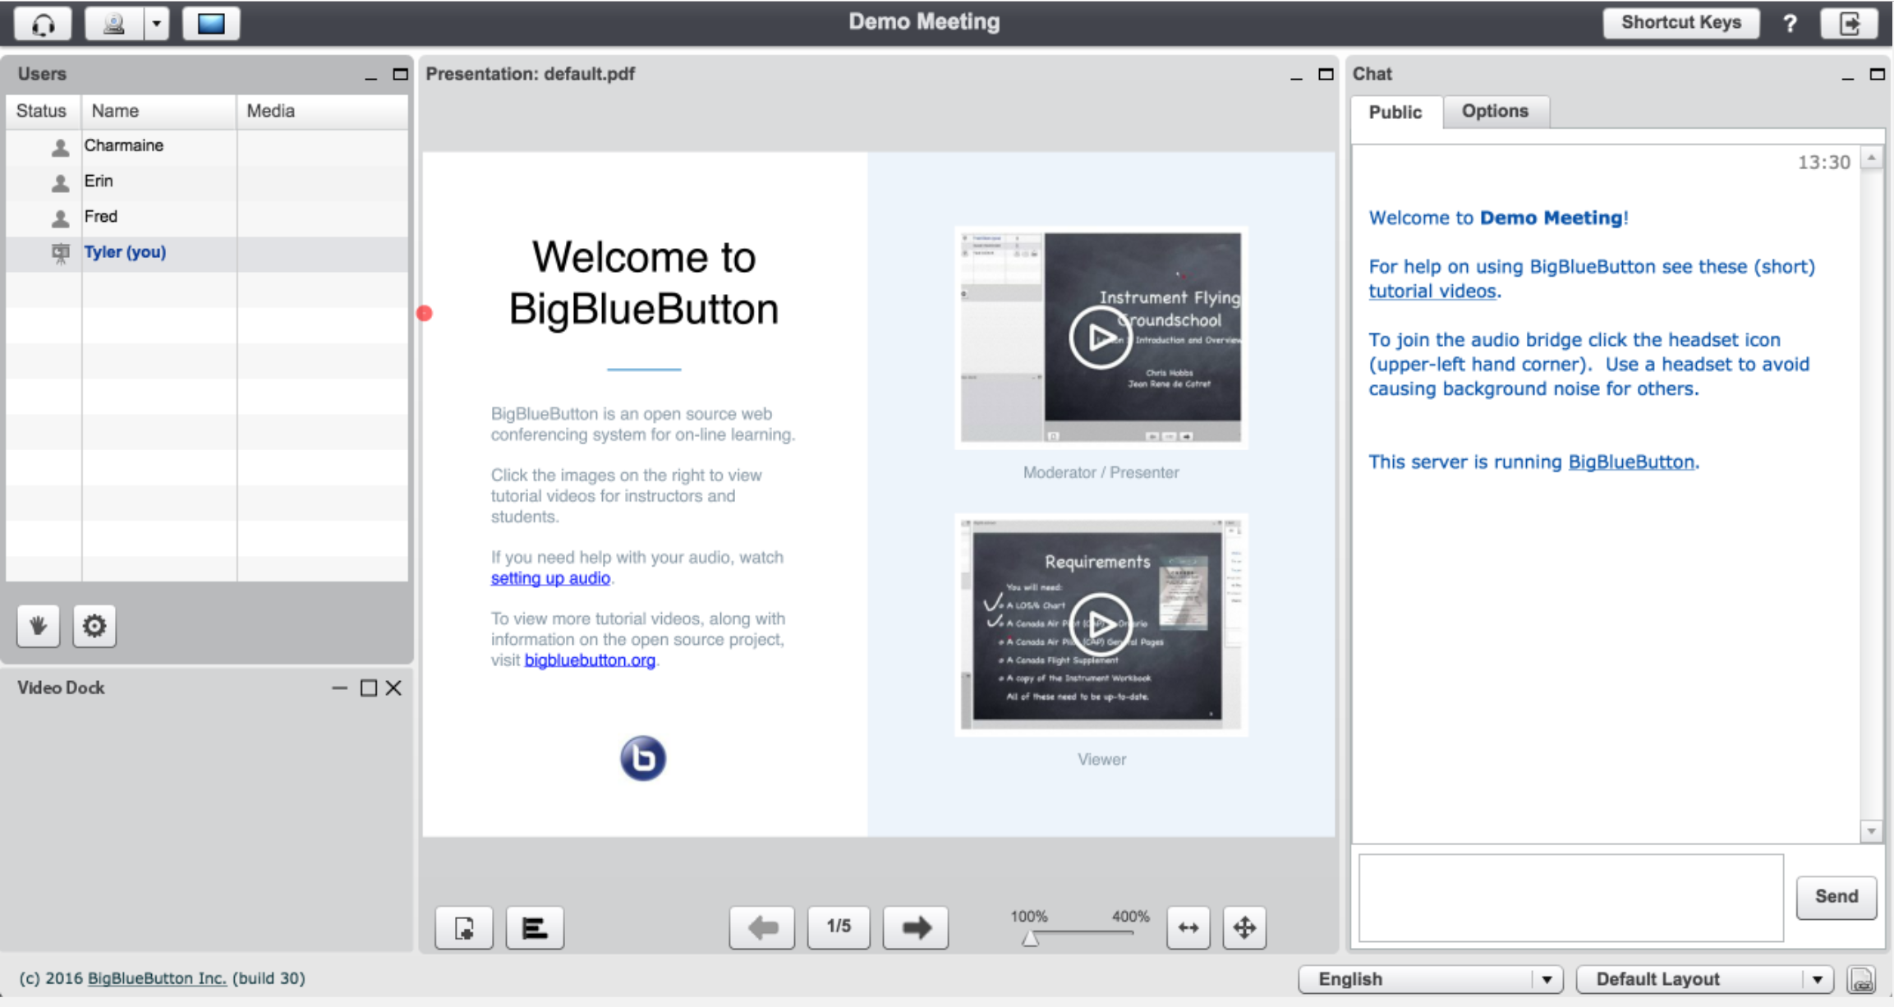Fit slide to width with horizontal arrows
The height and width of the screenshot is (1007, 1894).
1188,928
